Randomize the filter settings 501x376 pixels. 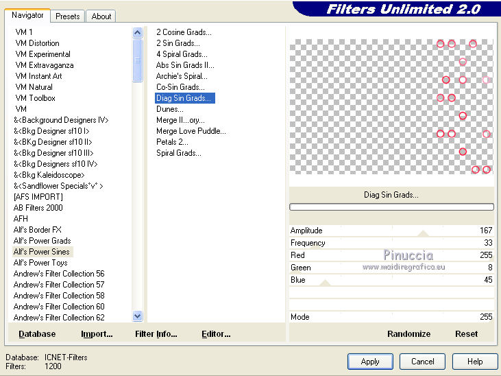(x=408, y=334)
